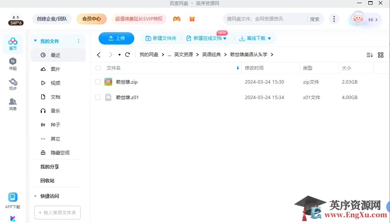Click the 赖世雄.z01 file icon

click(x=108, y=97)
